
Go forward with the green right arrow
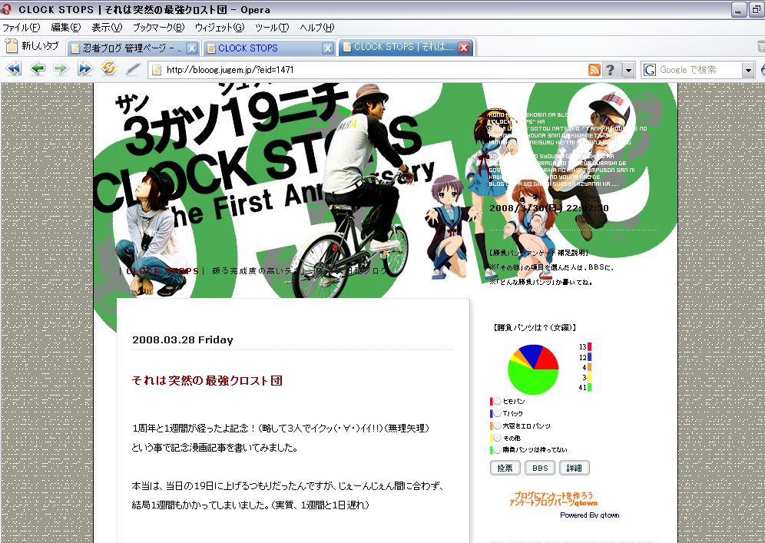pyautogui.click(x=61, y=69)
